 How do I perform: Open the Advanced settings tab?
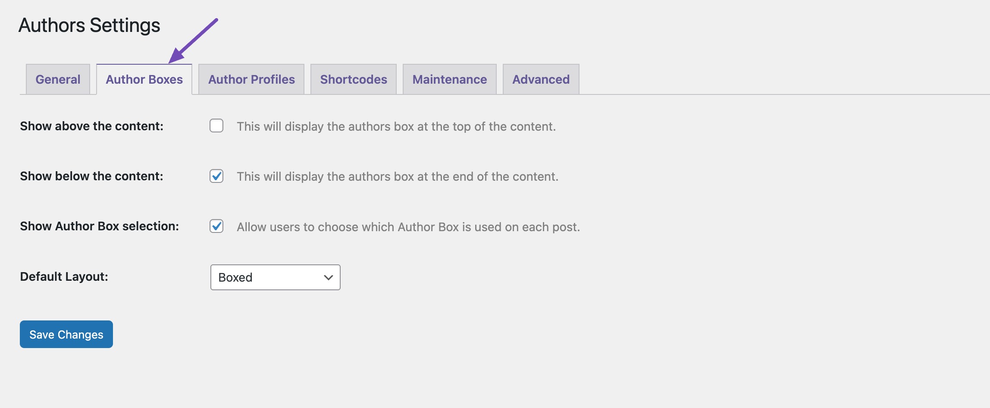pyautogui.click(x=541, y=79)
